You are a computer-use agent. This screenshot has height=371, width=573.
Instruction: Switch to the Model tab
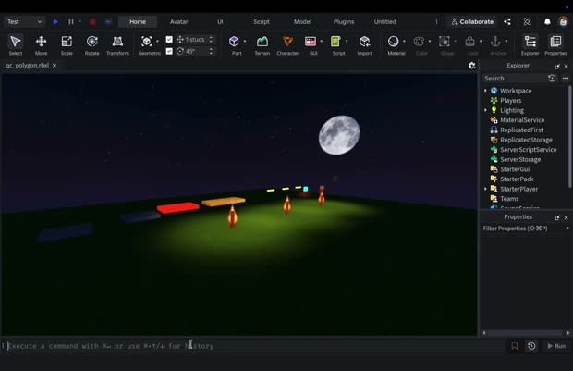click(302, 21)
